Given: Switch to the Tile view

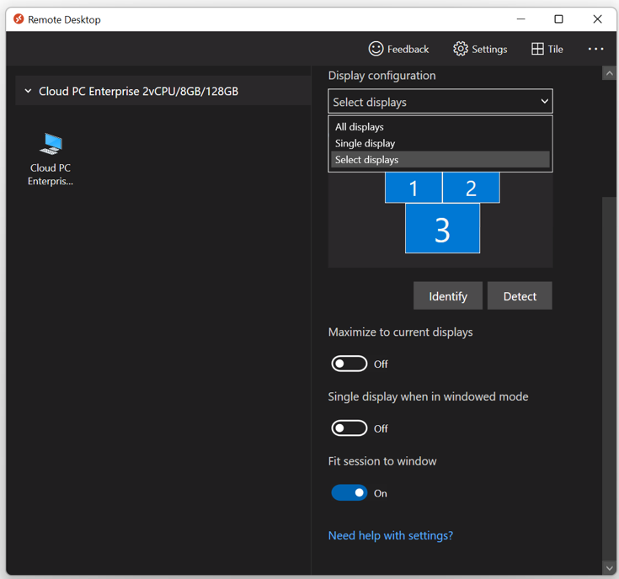Looking at the screenshot, I should [x=547, y=49].
